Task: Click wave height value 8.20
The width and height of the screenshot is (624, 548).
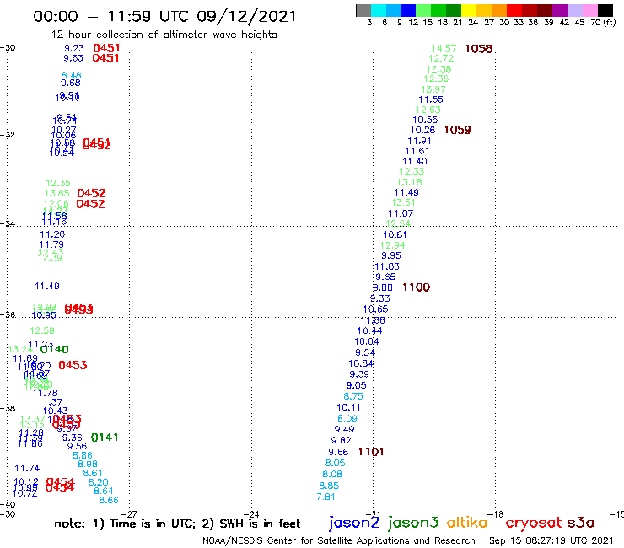Action: tap(99, 482)
